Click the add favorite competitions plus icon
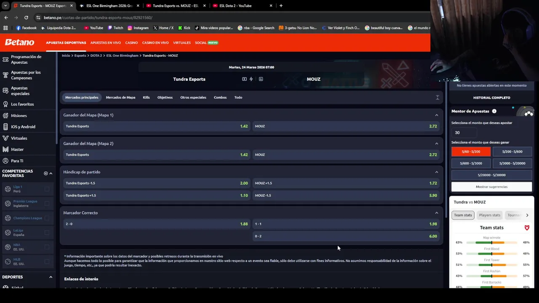 [45, 173]
